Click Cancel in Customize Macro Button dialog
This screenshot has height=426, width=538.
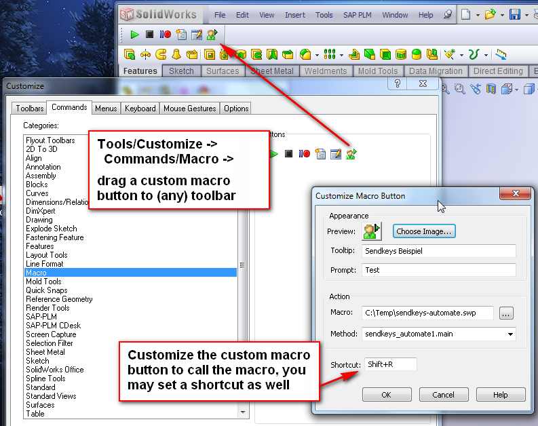[443, 395]
